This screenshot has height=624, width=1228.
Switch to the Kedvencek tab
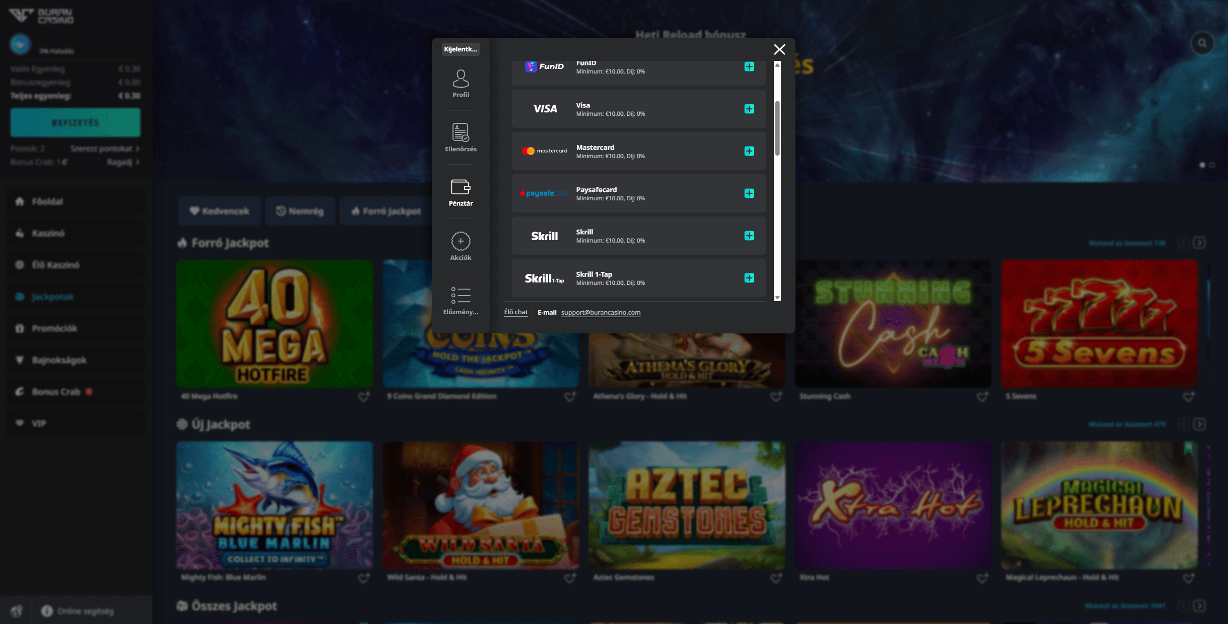[x=220, y=211]
